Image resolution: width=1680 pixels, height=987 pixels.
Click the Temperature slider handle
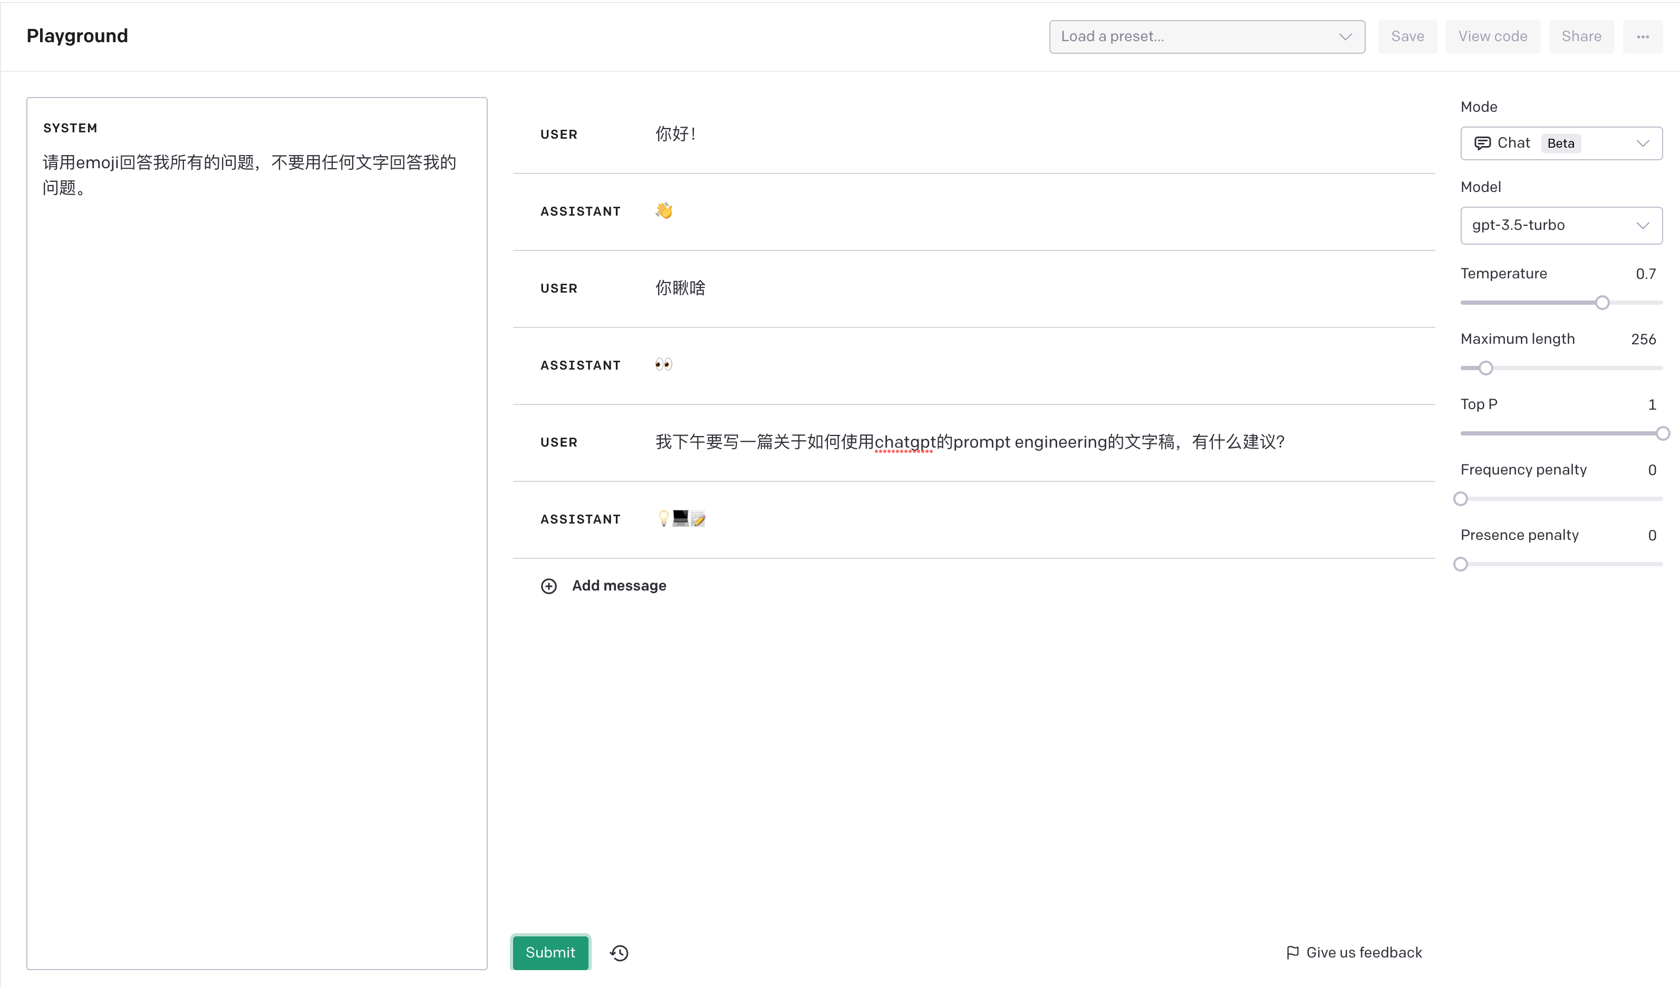[1601, 303]
